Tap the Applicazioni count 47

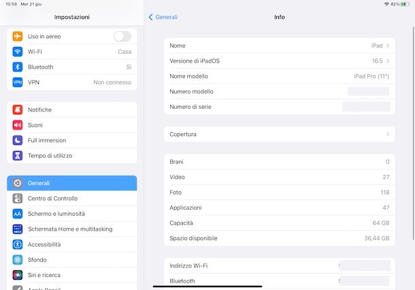pyautogui.click(x=386, y=208)
